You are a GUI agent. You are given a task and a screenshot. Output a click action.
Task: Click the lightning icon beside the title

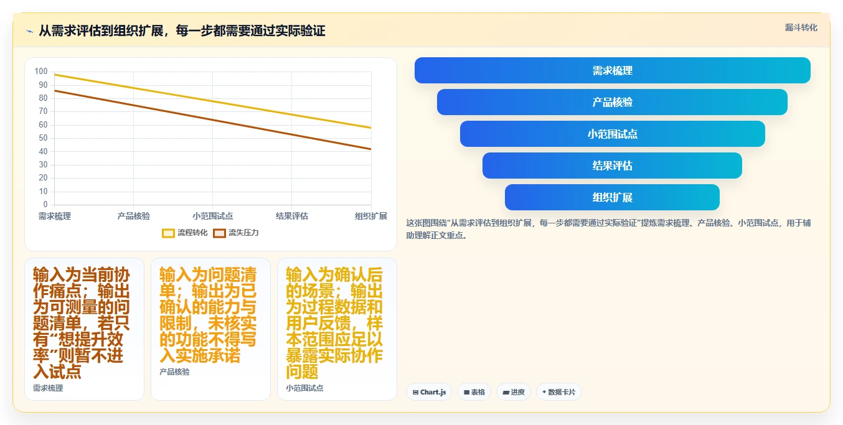[x=29, y=31]
